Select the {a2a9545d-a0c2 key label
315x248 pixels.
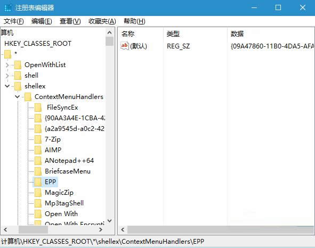75,129
